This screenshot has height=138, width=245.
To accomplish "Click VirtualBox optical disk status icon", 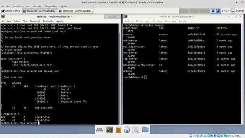I will point(194,136).
